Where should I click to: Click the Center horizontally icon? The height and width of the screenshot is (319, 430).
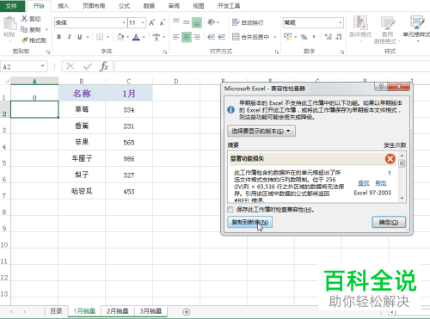click(187, 37)
